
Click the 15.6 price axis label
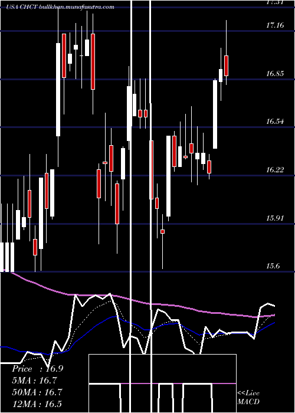[273, 266]
